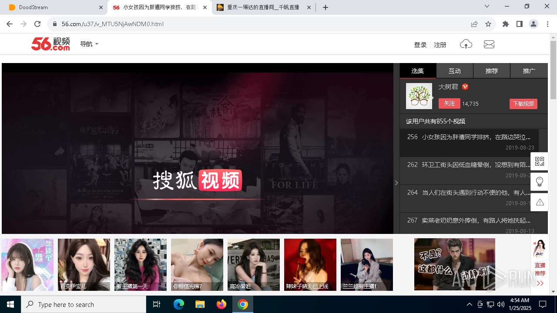The width and height of the screenshot is (557, 313).
Task: Open the 你相信光嘛? live stream thumbnail
Action: [197, 264]
